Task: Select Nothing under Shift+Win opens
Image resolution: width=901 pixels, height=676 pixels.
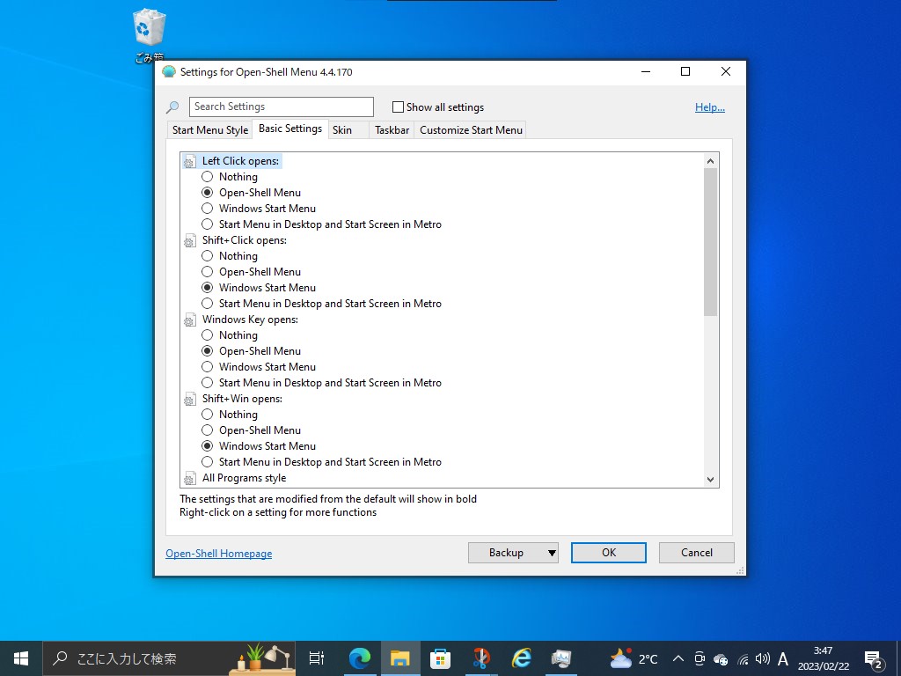Action: click(x=208, y=415)
